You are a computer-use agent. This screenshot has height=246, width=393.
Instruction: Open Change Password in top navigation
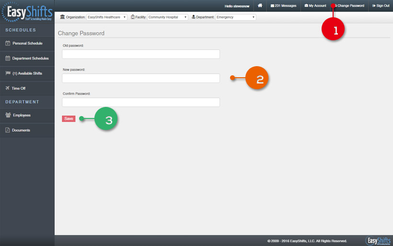coord(350,6)
